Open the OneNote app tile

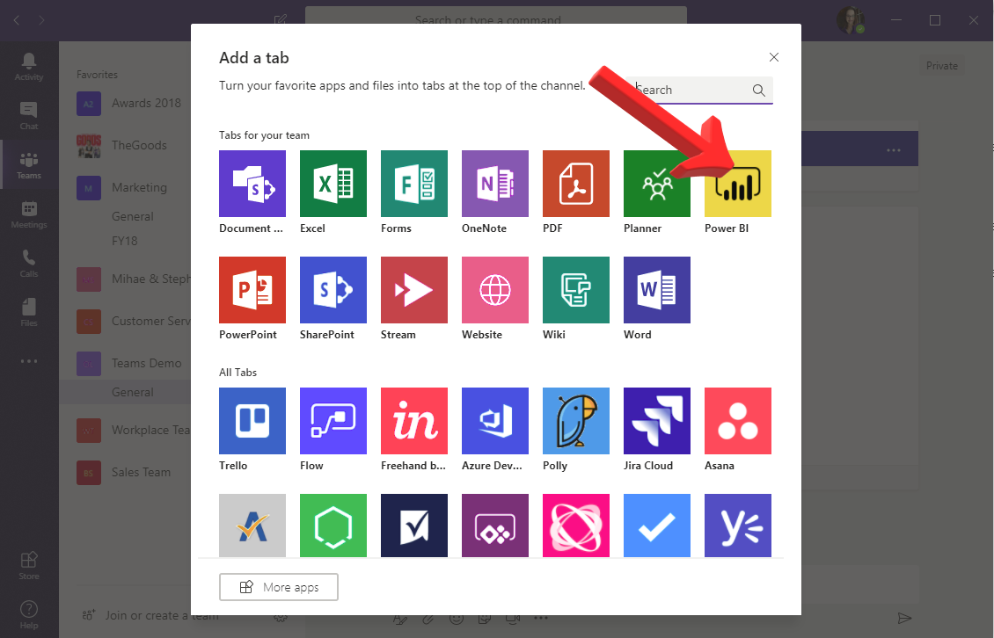click(494, 184)
